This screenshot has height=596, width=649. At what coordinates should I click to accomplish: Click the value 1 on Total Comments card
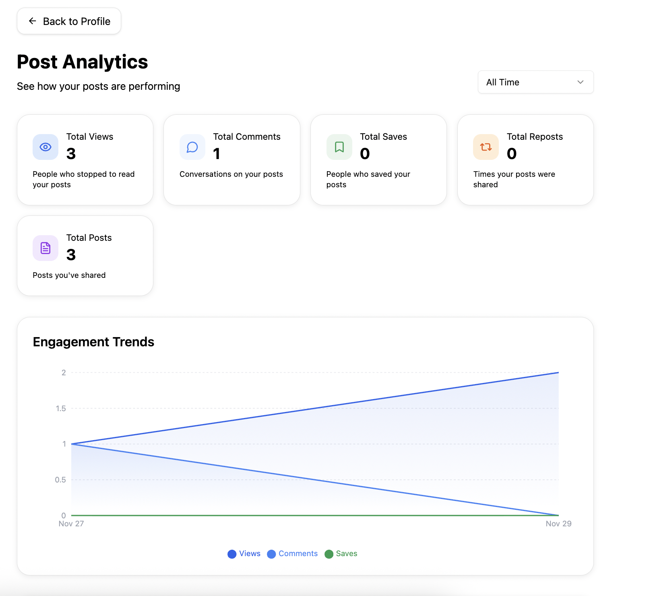click(x=217, y=153)
